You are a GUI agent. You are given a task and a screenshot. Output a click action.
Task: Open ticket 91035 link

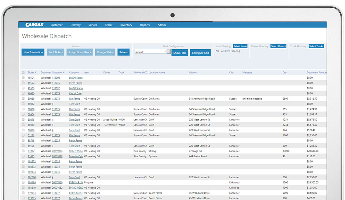pyautogui.click(x=31, y=156)
